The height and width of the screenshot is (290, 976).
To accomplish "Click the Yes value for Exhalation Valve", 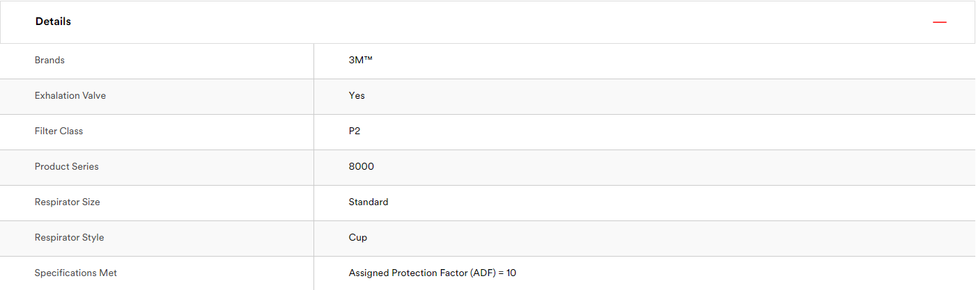I will (357, 96).
